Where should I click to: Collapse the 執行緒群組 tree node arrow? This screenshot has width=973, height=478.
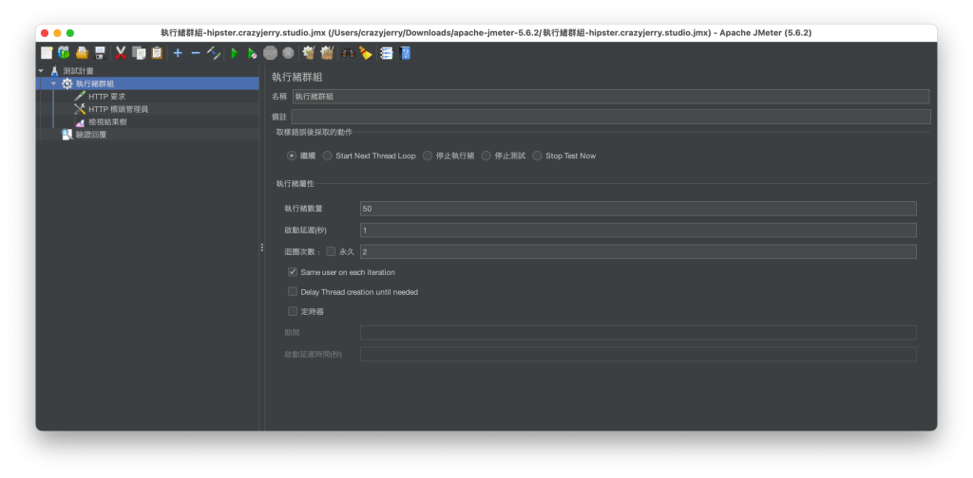click(x=53, y=83)
